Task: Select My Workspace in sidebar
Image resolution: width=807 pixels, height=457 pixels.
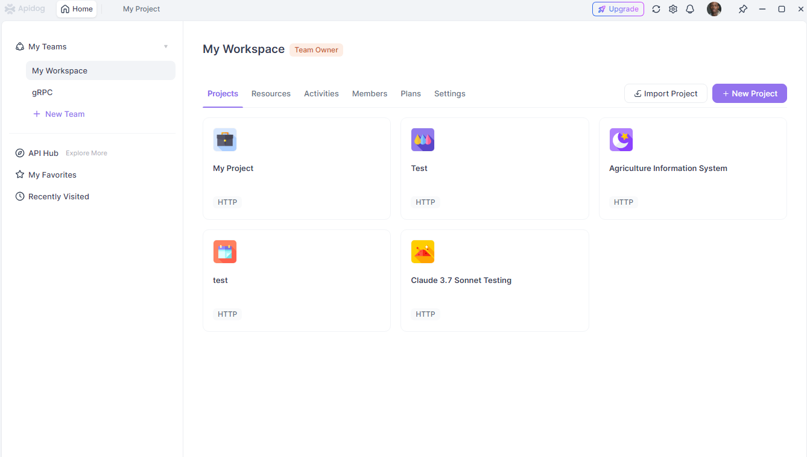Action: tap(101, 70)
